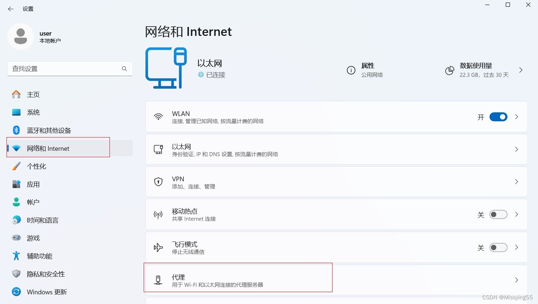Click the back arrow button
The width and height of the screenshot is (538, 304).
(10, 9)
